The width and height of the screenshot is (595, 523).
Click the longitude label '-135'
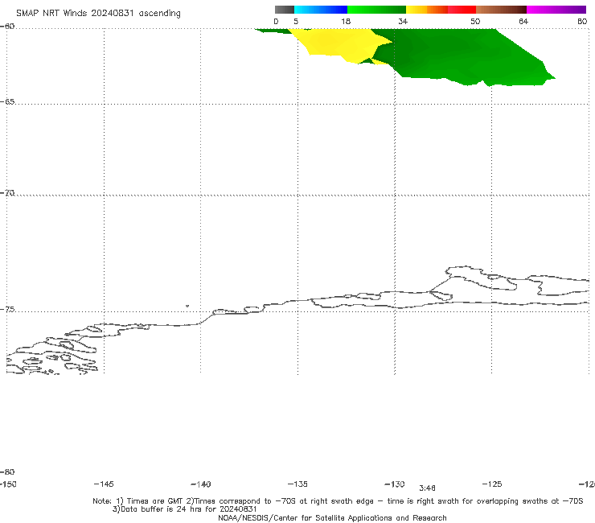point(297,484)
